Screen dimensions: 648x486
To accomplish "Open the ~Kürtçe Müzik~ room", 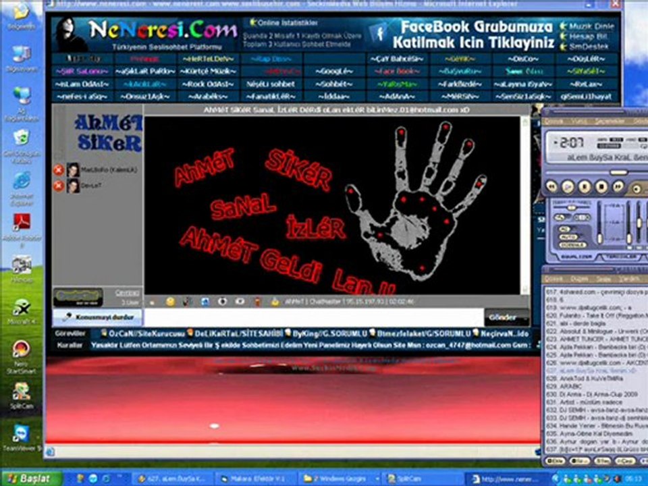I will click(209, 72).
